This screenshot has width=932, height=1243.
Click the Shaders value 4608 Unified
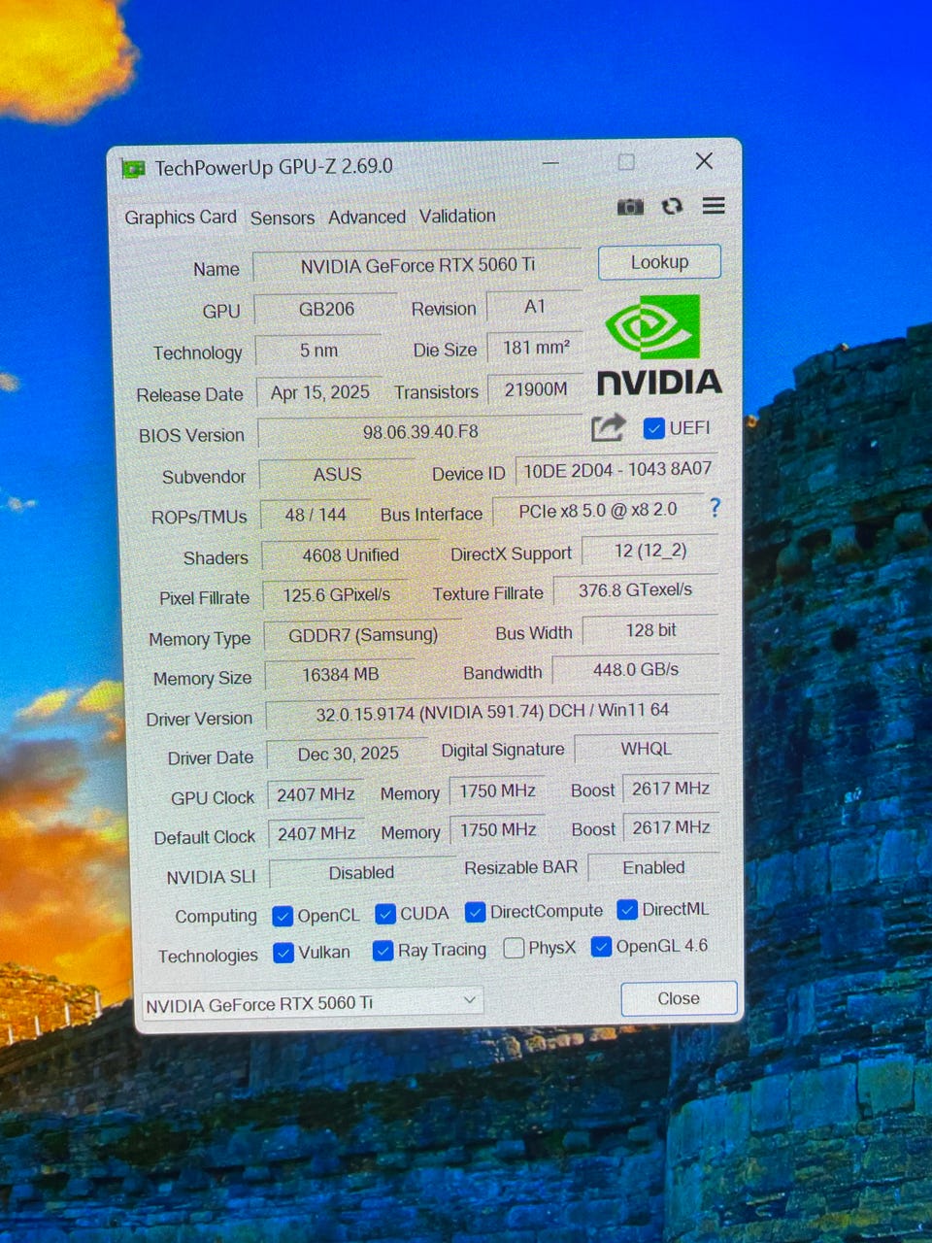pyautogui.click(x=350, y=555)
